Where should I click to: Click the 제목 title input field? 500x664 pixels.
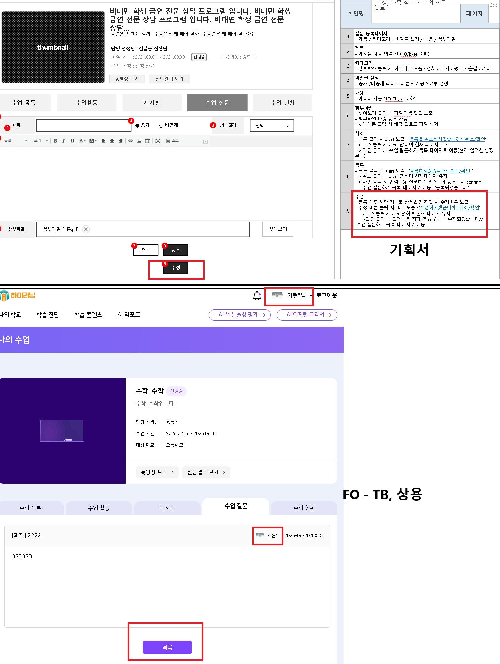83,126
